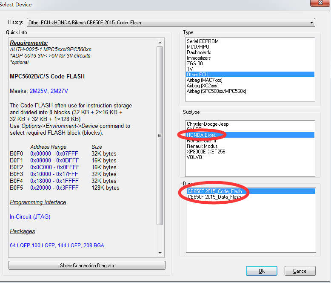Viewport: 331px width, 283px height.
Task: Select CB650F 2015_Code_Flash device
Action: click(x=214, y=191)
